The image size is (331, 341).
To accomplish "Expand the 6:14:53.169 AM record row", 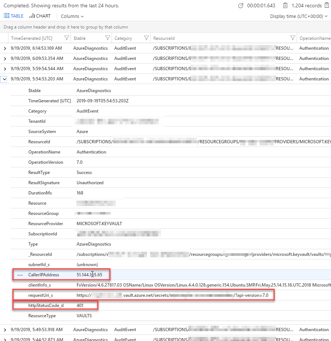I will (5, 48).
